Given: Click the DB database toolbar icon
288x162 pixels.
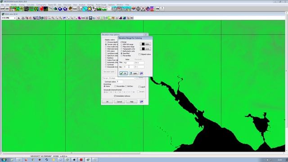Looking at the screenshot, I should 7,9.
